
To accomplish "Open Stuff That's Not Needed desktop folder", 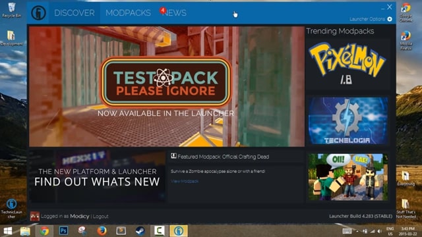I will tap(406, 209).
